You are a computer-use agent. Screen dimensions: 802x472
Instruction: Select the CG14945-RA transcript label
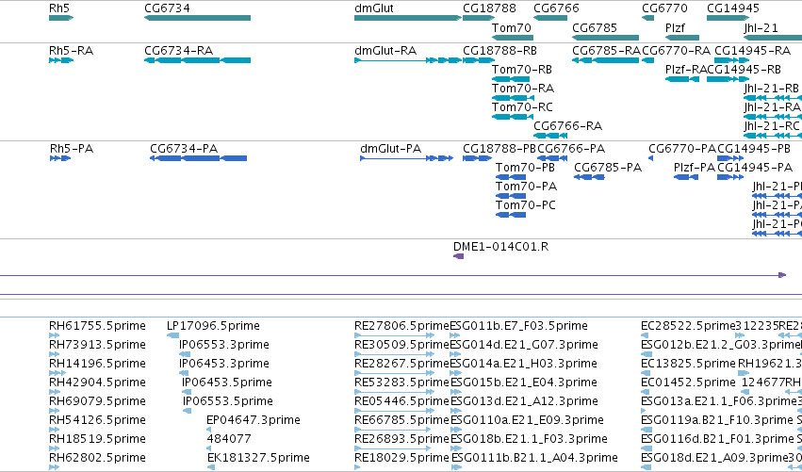pos(752,51)
